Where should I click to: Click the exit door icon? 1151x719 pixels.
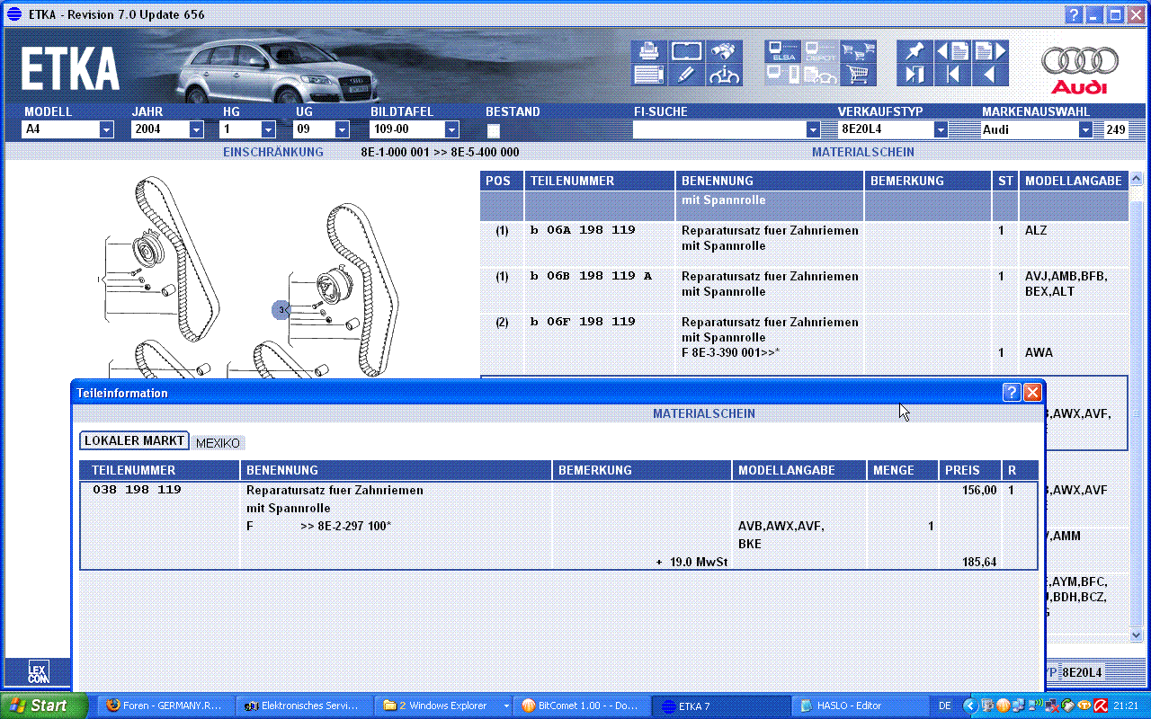pyautogui.click(x=915, y=75)
